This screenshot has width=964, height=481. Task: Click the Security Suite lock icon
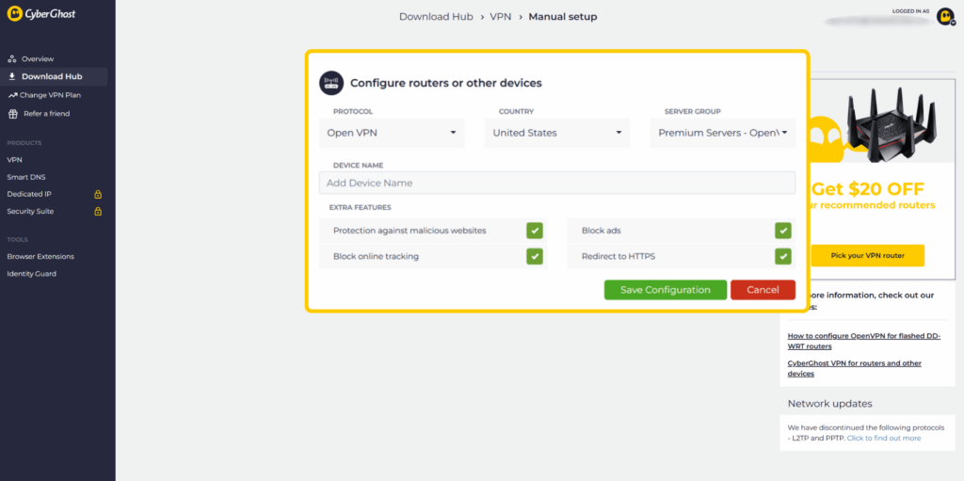click(98, 212)
